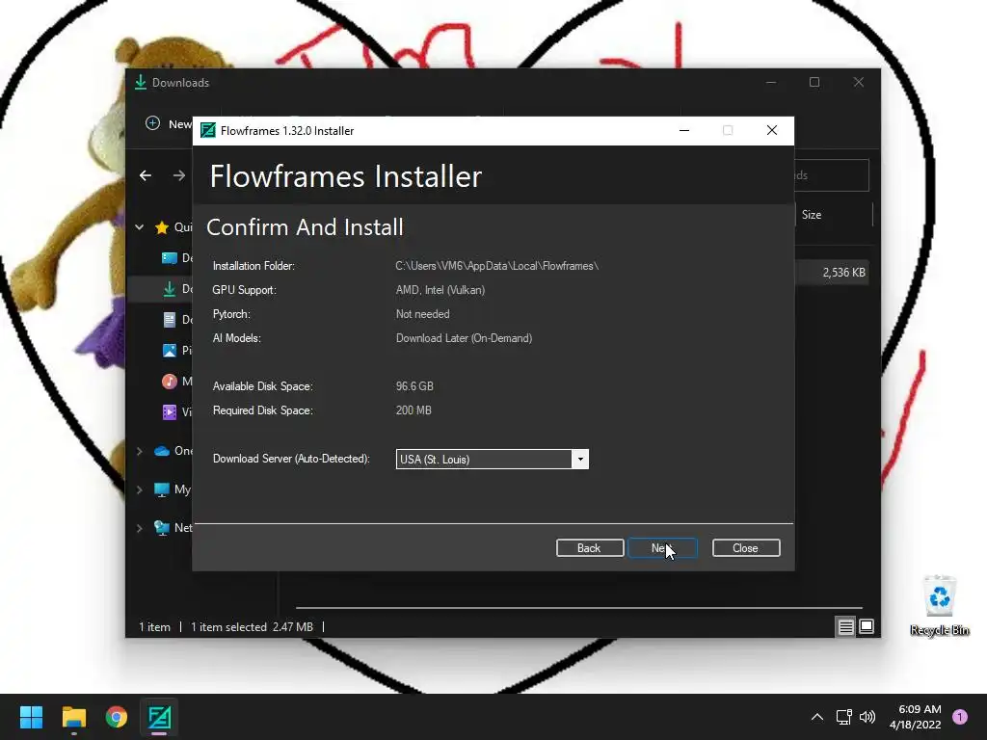Go forward in the Downloads explorer window
The height and width of the screenshot is (740, 987).
179,175
